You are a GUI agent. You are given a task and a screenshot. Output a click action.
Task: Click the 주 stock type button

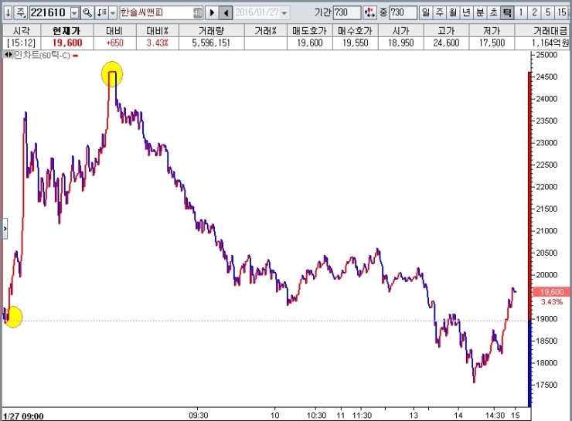[x=21, y=13]
